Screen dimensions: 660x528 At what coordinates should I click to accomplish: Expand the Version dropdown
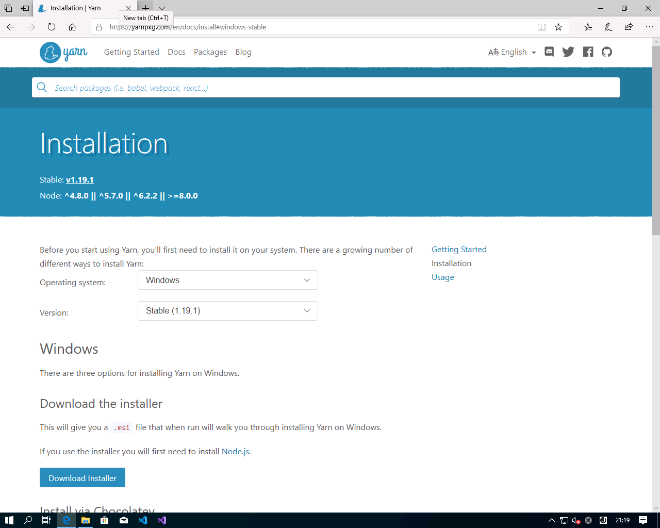coord(227,311)
